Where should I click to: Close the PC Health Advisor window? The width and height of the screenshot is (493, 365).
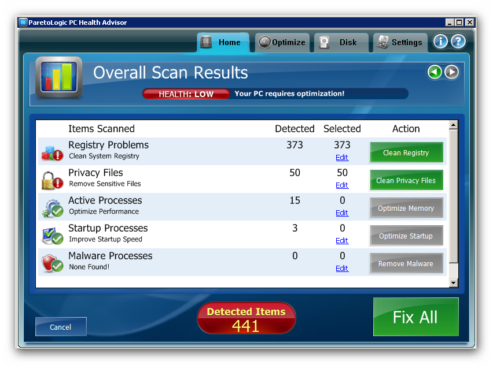[469, 23]
